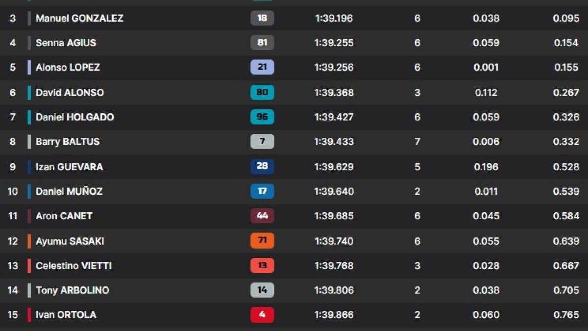Image resolution: width=588 pixels, height=331 pixels.
Task: Select the grey number 7 badge
Action: pyautogui.click(x=262, y=141)
